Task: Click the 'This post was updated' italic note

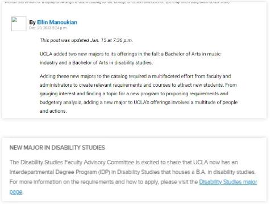Action: coord(86,40)
